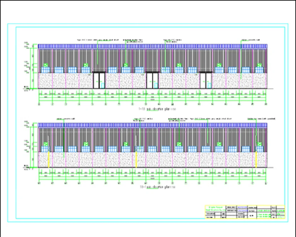Select the leftmost blue window in lower elevation

(x=46, y=149)
